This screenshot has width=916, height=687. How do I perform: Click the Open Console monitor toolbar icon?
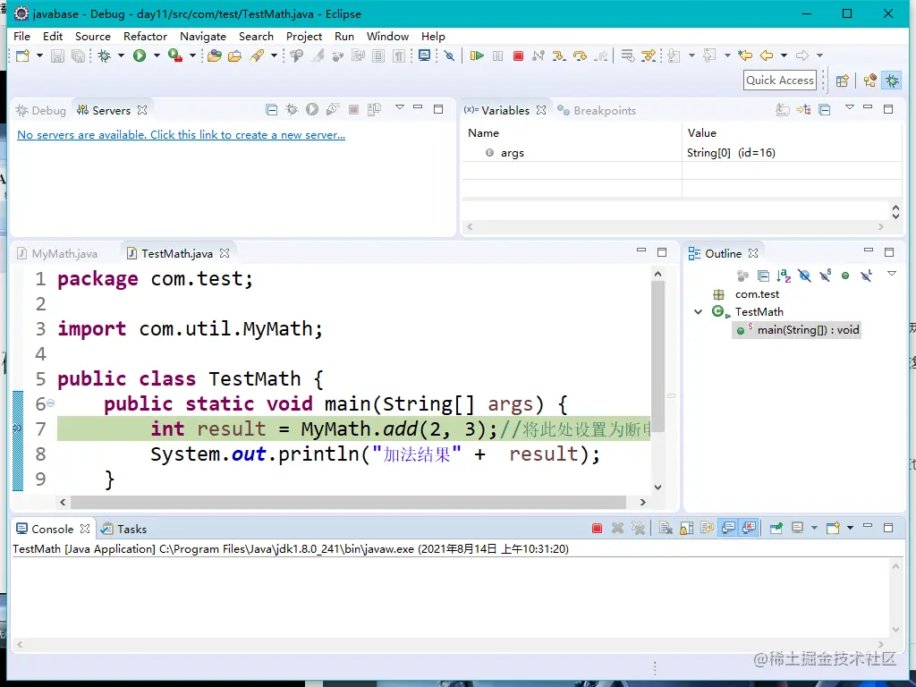coord(424,55)
